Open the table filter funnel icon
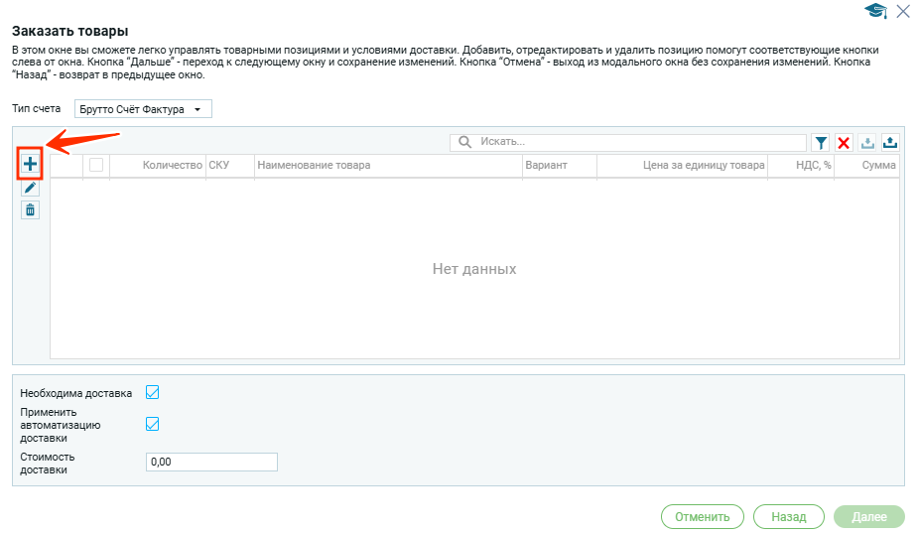The image size is (918, 535). coord(821,143)
